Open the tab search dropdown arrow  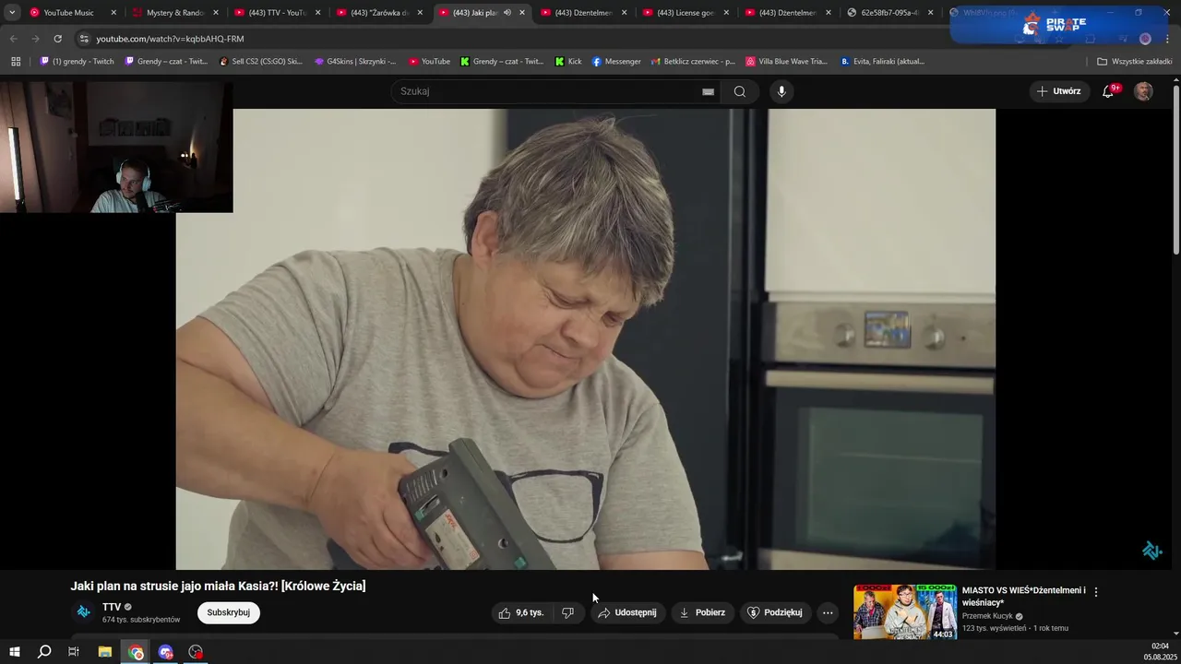pos(12,13)
